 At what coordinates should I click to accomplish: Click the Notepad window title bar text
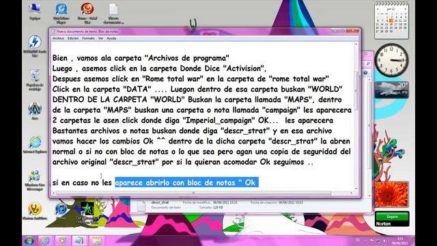[x=87, y=31]
